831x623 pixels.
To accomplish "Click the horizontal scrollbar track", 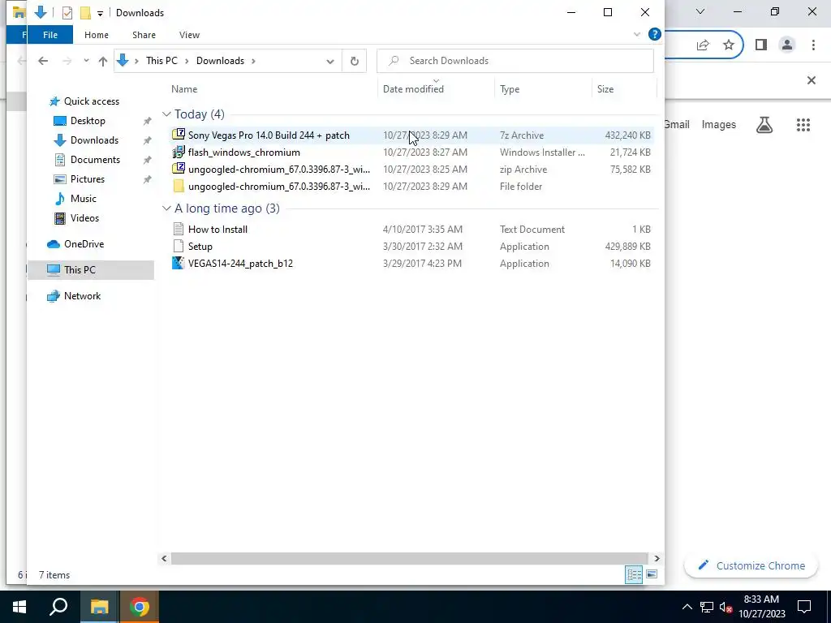I will (x=409, y=558).
